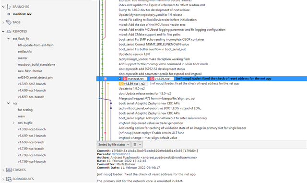Screen dimensions: 307x183
Task: Click the Tags section tag icon
Action: pos(9,22)
